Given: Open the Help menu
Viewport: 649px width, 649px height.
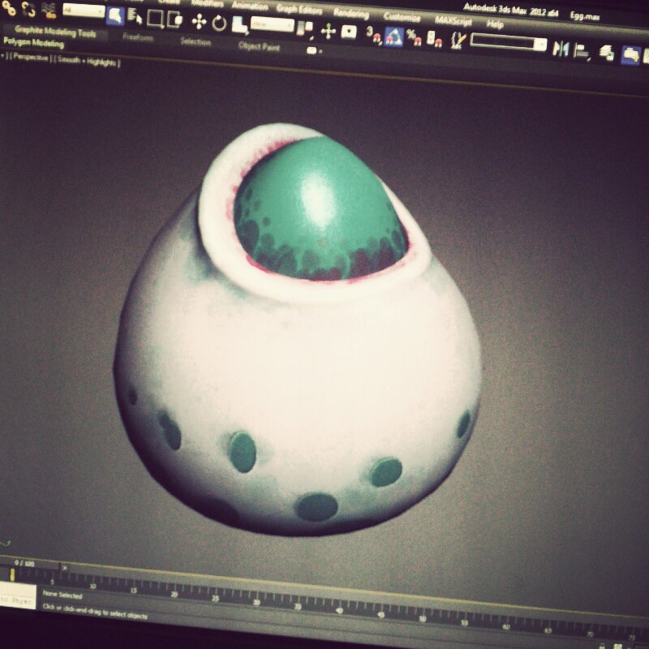Looking at the screenshot, I should tap(495, 24).
